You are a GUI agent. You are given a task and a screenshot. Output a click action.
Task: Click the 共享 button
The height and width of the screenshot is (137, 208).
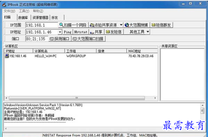[96, 32]
